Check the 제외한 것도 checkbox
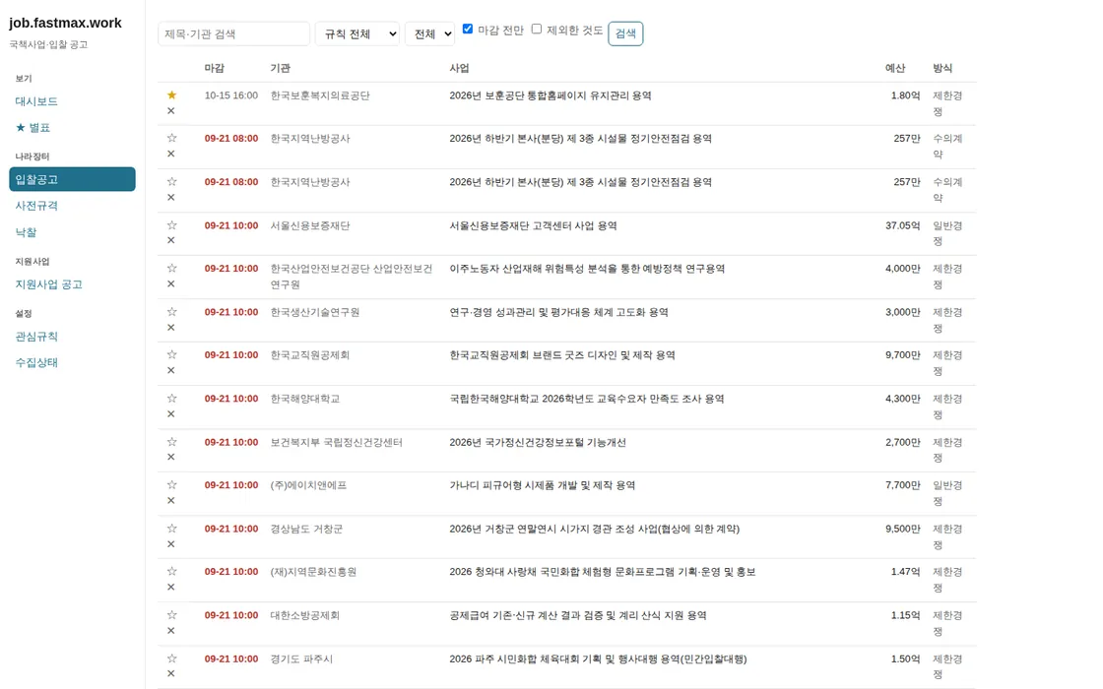Viewport: 1103px width, 689px height. [x=537, y=29]
